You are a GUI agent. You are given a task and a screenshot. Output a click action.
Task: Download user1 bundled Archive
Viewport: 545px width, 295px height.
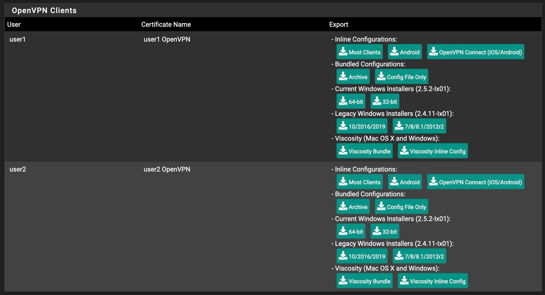[x=353, y=77]
